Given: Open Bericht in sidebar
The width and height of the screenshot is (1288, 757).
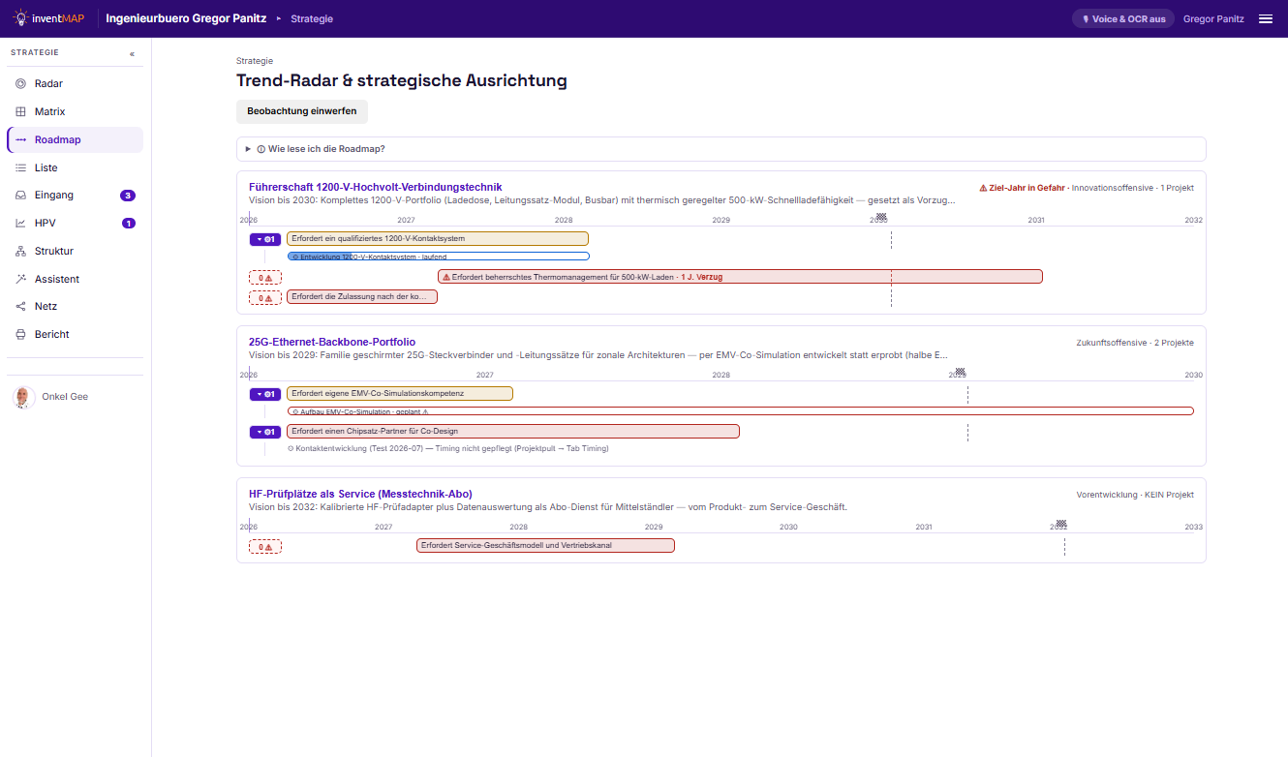Looking at the screenshot, I should pos(75,335).
